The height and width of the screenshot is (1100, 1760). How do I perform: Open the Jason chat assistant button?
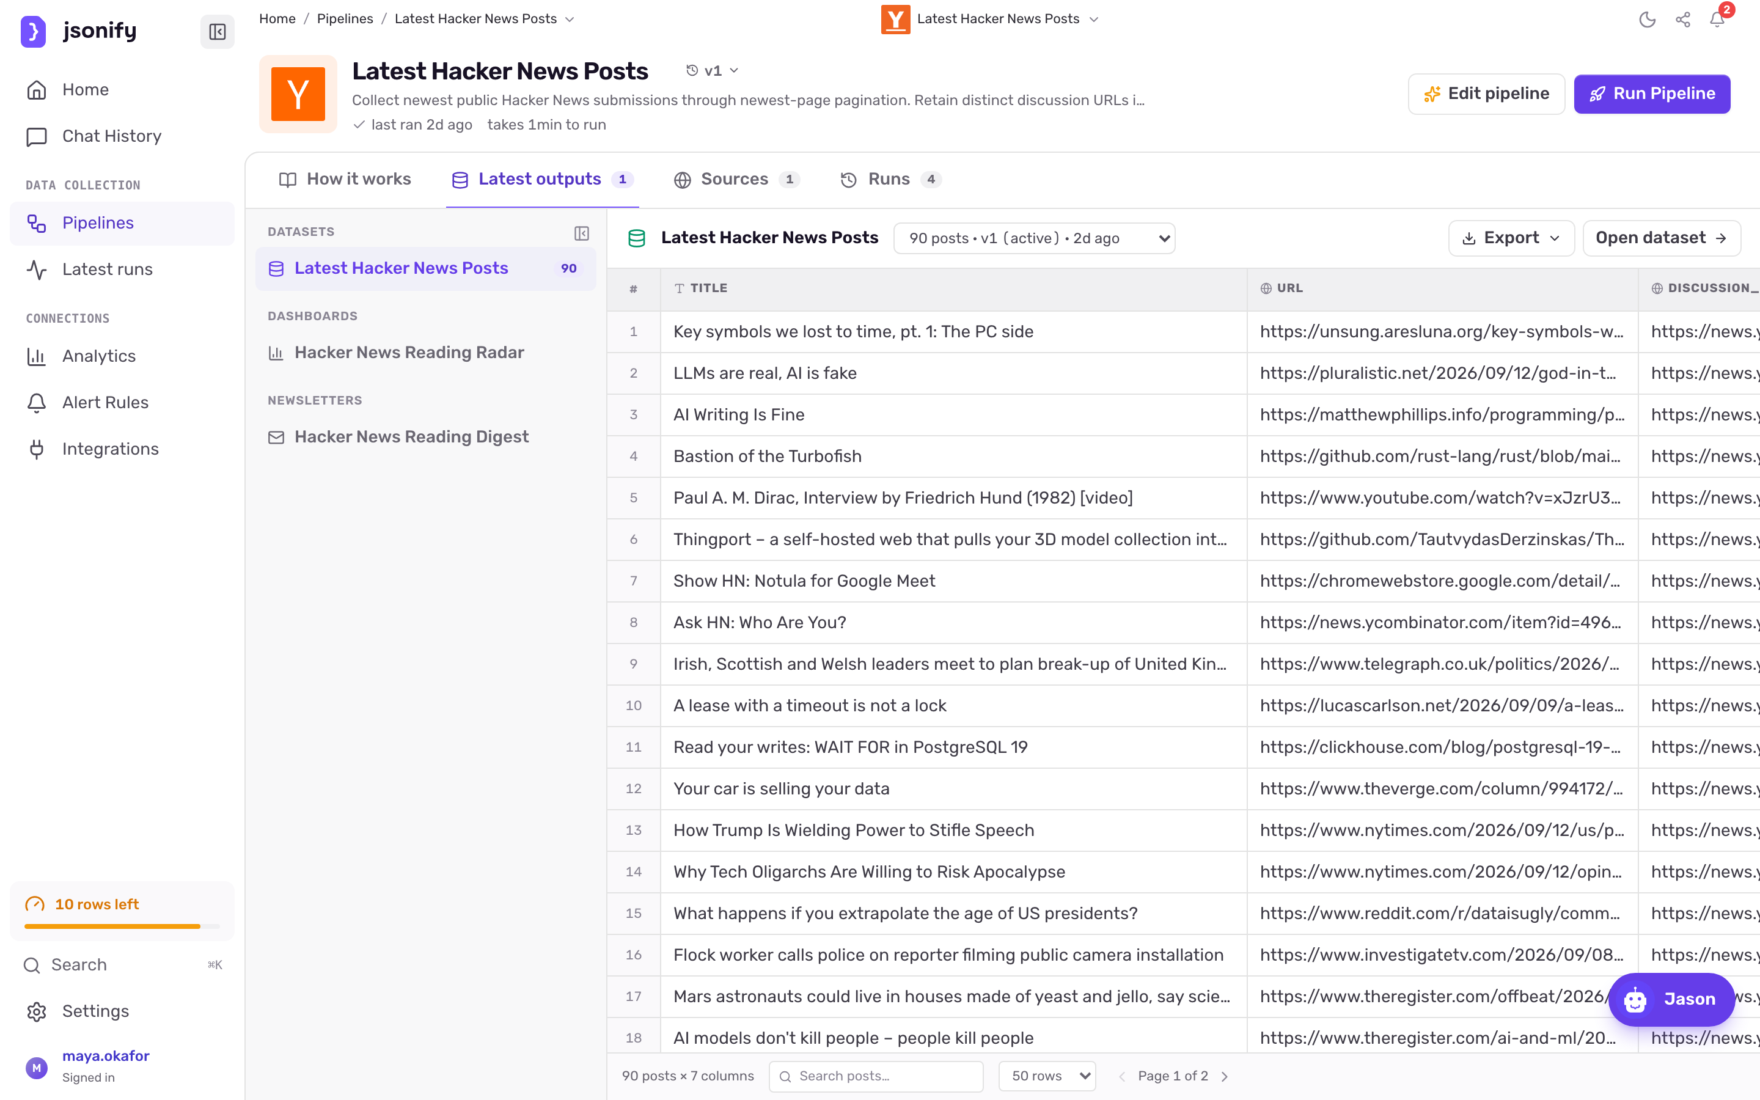click(1671, 1000)
